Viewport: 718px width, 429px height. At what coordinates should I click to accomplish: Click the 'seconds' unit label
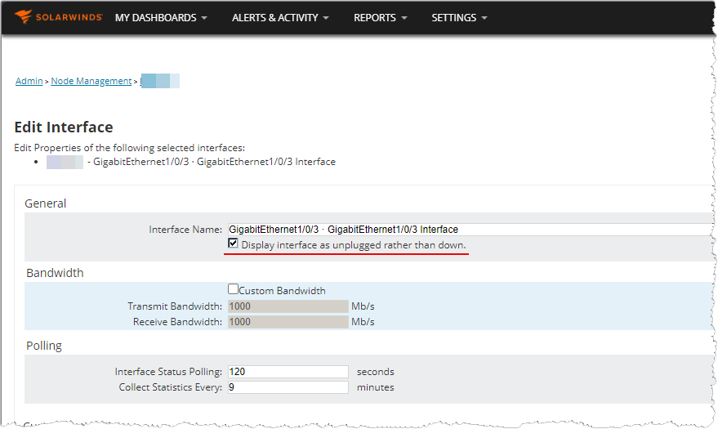click(376, 372)
